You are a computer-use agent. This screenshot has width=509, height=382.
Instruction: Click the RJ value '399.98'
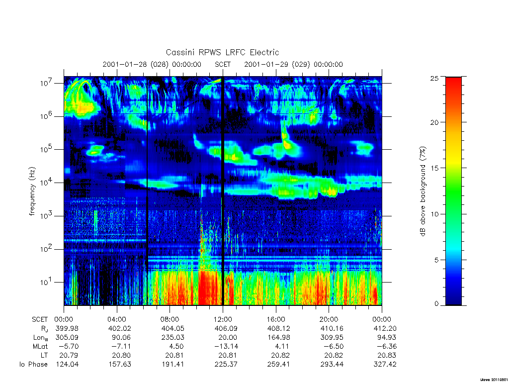pos(67,328)
